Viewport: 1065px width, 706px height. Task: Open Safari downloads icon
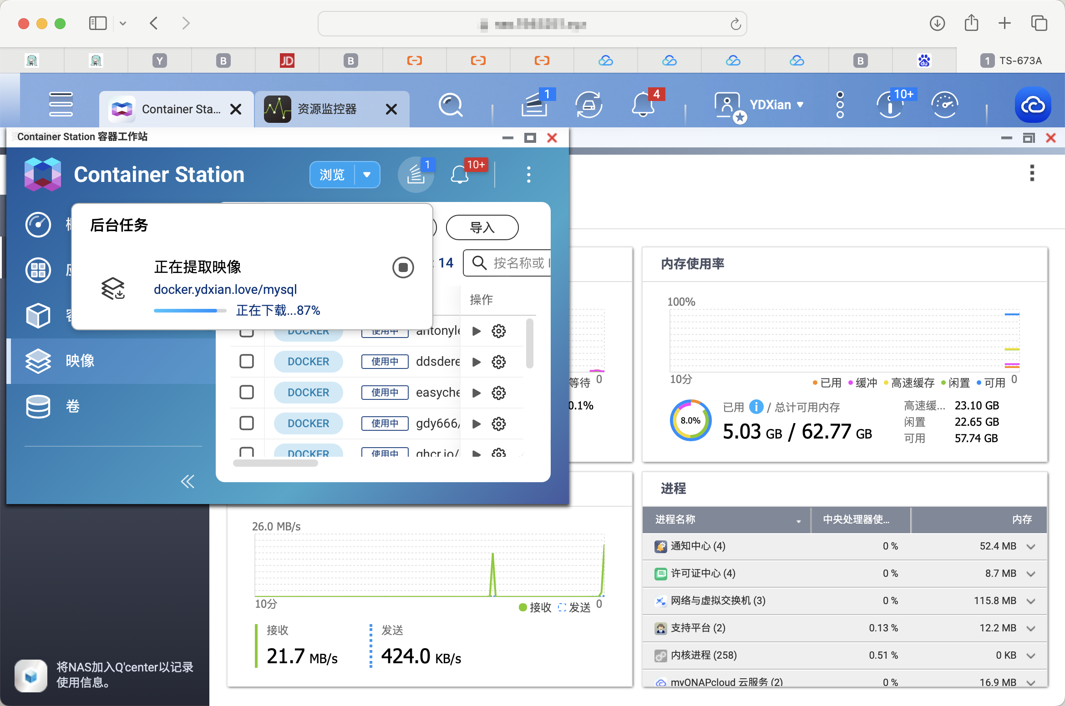[937, 23]
